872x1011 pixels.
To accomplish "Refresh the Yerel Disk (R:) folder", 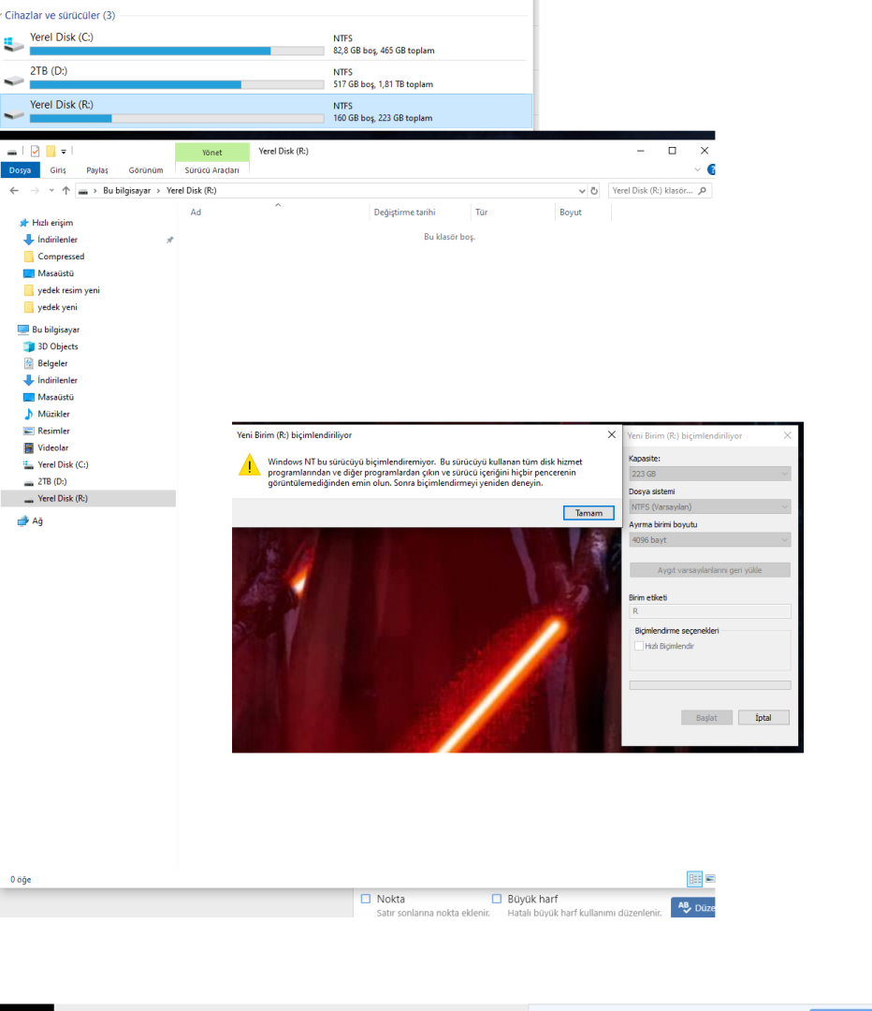I will [594, 191].
